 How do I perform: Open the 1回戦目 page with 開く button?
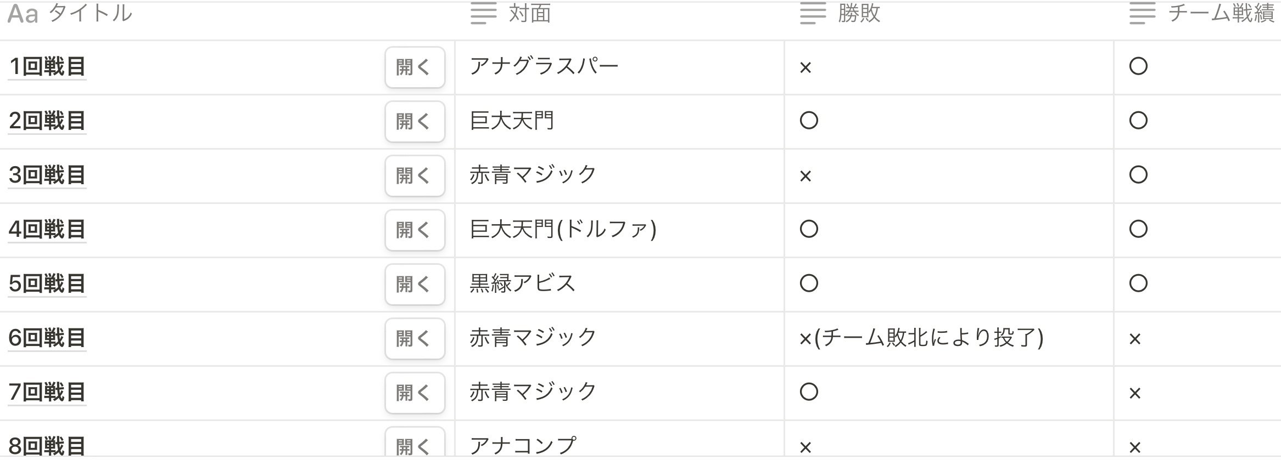pos(415,68)
